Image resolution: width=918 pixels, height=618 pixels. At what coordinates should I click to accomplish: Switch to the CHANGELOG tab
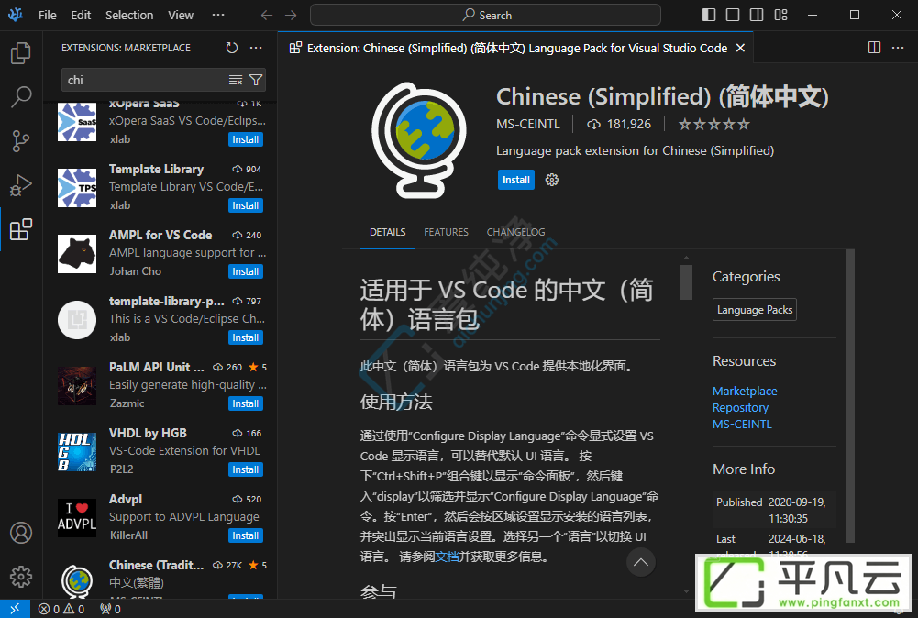[515, 232]
